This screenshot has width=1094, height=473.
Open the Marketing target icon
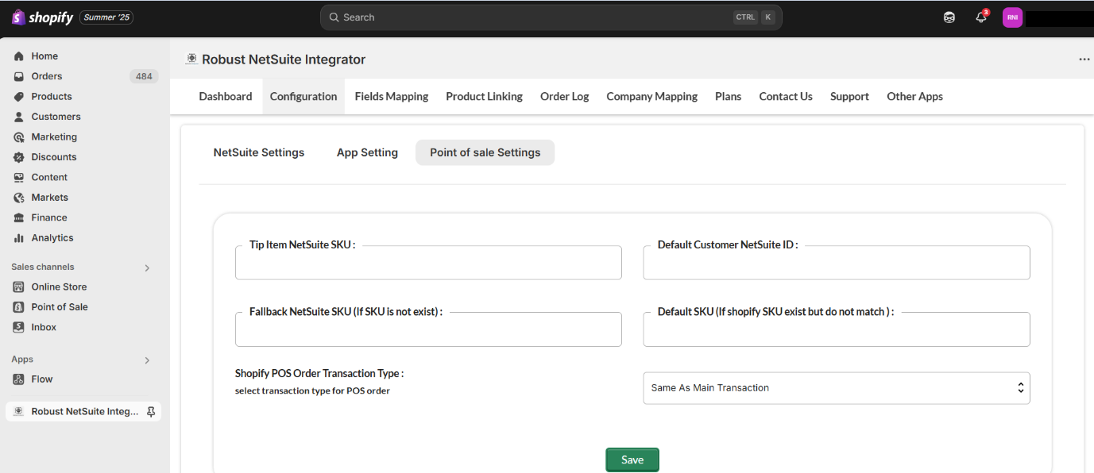tap(19, 137)
